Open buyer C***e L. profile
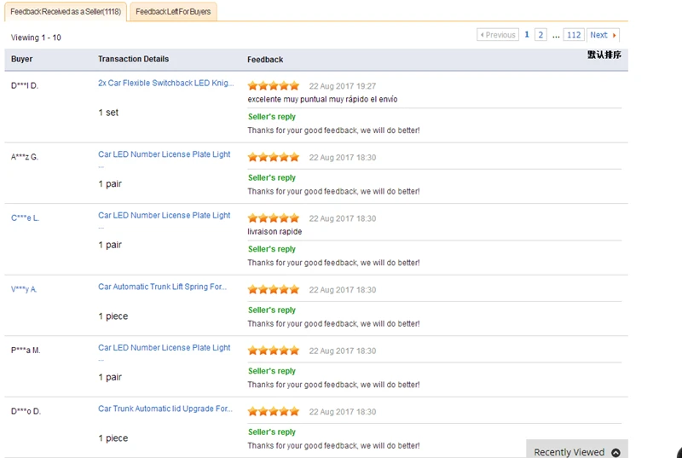Image resolution: width=682 pixels, height=458 pixels. (26, 217)
